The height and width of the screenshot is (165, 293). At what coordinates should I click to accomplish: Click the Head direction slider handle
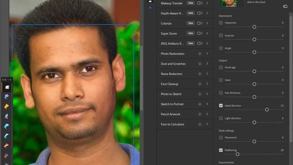(267, 110)
